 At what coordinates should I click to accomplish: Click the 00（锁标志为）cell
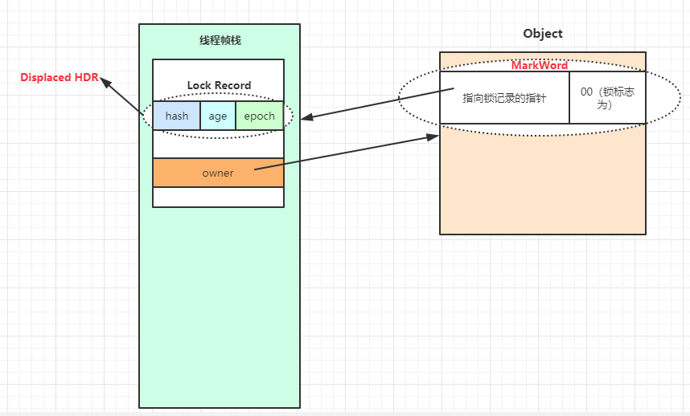coord(607,98)
